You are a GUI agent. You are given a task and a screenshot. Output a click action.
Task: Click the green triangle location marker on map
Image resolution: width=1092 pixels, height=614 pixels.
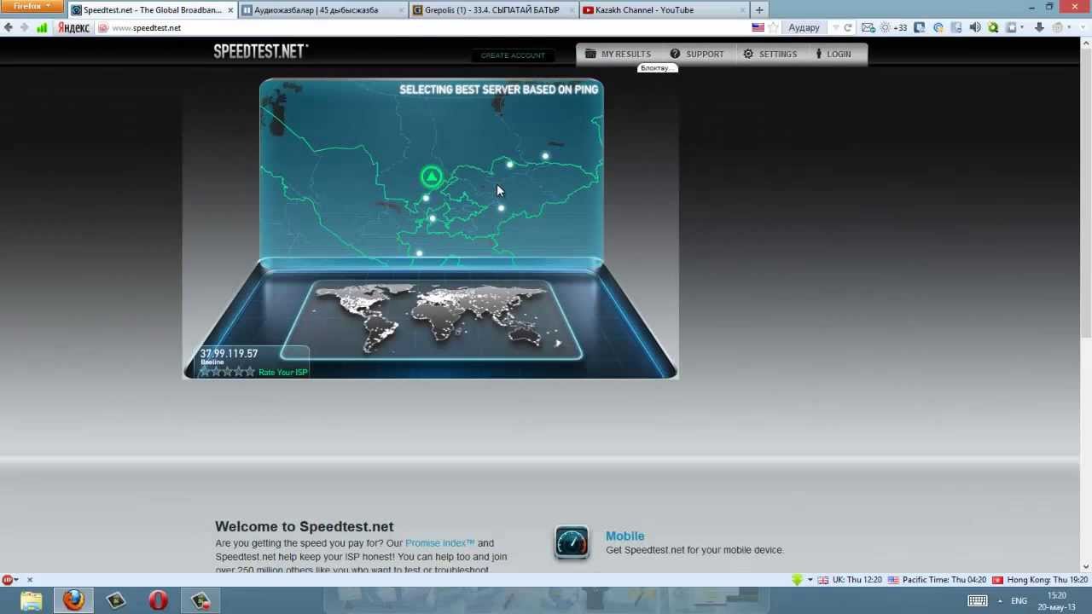(432, 177)
